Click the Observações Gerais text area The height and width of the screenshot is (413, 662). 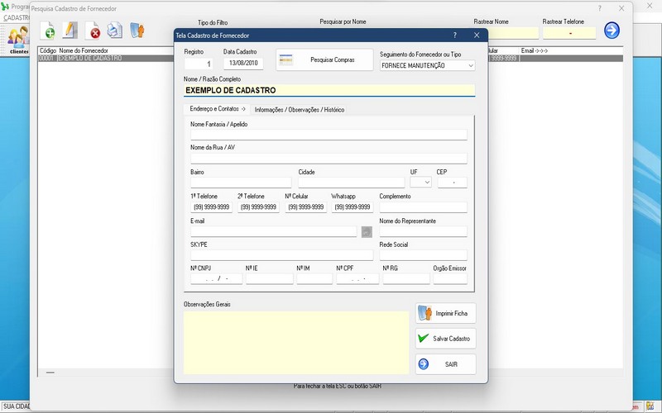point(296,343)
